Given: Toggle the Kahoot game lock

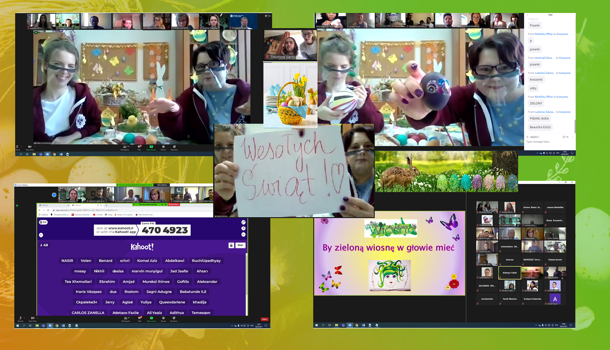Looking at the screenshot, I should pos(231,245).
